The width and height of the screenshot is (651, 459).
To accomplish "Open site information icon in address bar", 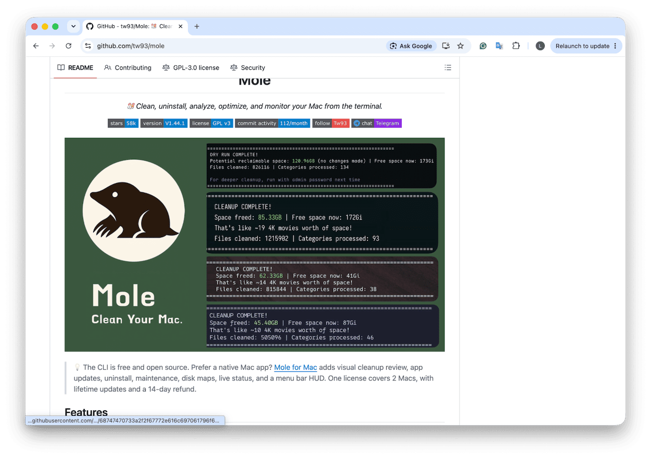I will tap(88, 46).
